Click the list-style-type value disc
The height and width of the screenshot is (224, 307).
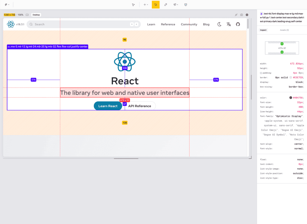point(300,178)
